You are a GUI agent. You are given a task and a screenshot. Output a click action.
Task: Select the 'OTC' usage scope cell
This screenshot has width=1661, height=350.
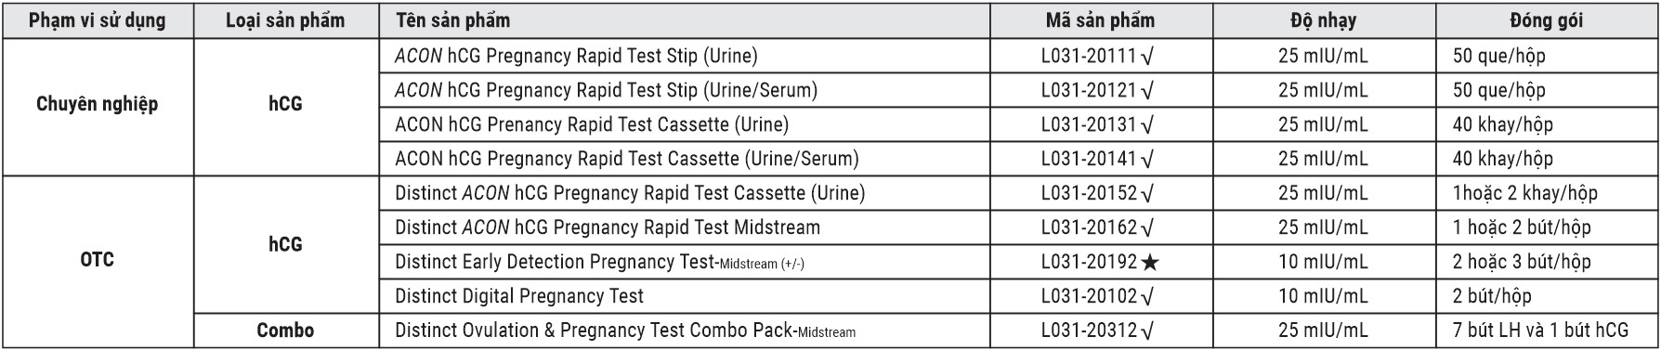(98, 261)
